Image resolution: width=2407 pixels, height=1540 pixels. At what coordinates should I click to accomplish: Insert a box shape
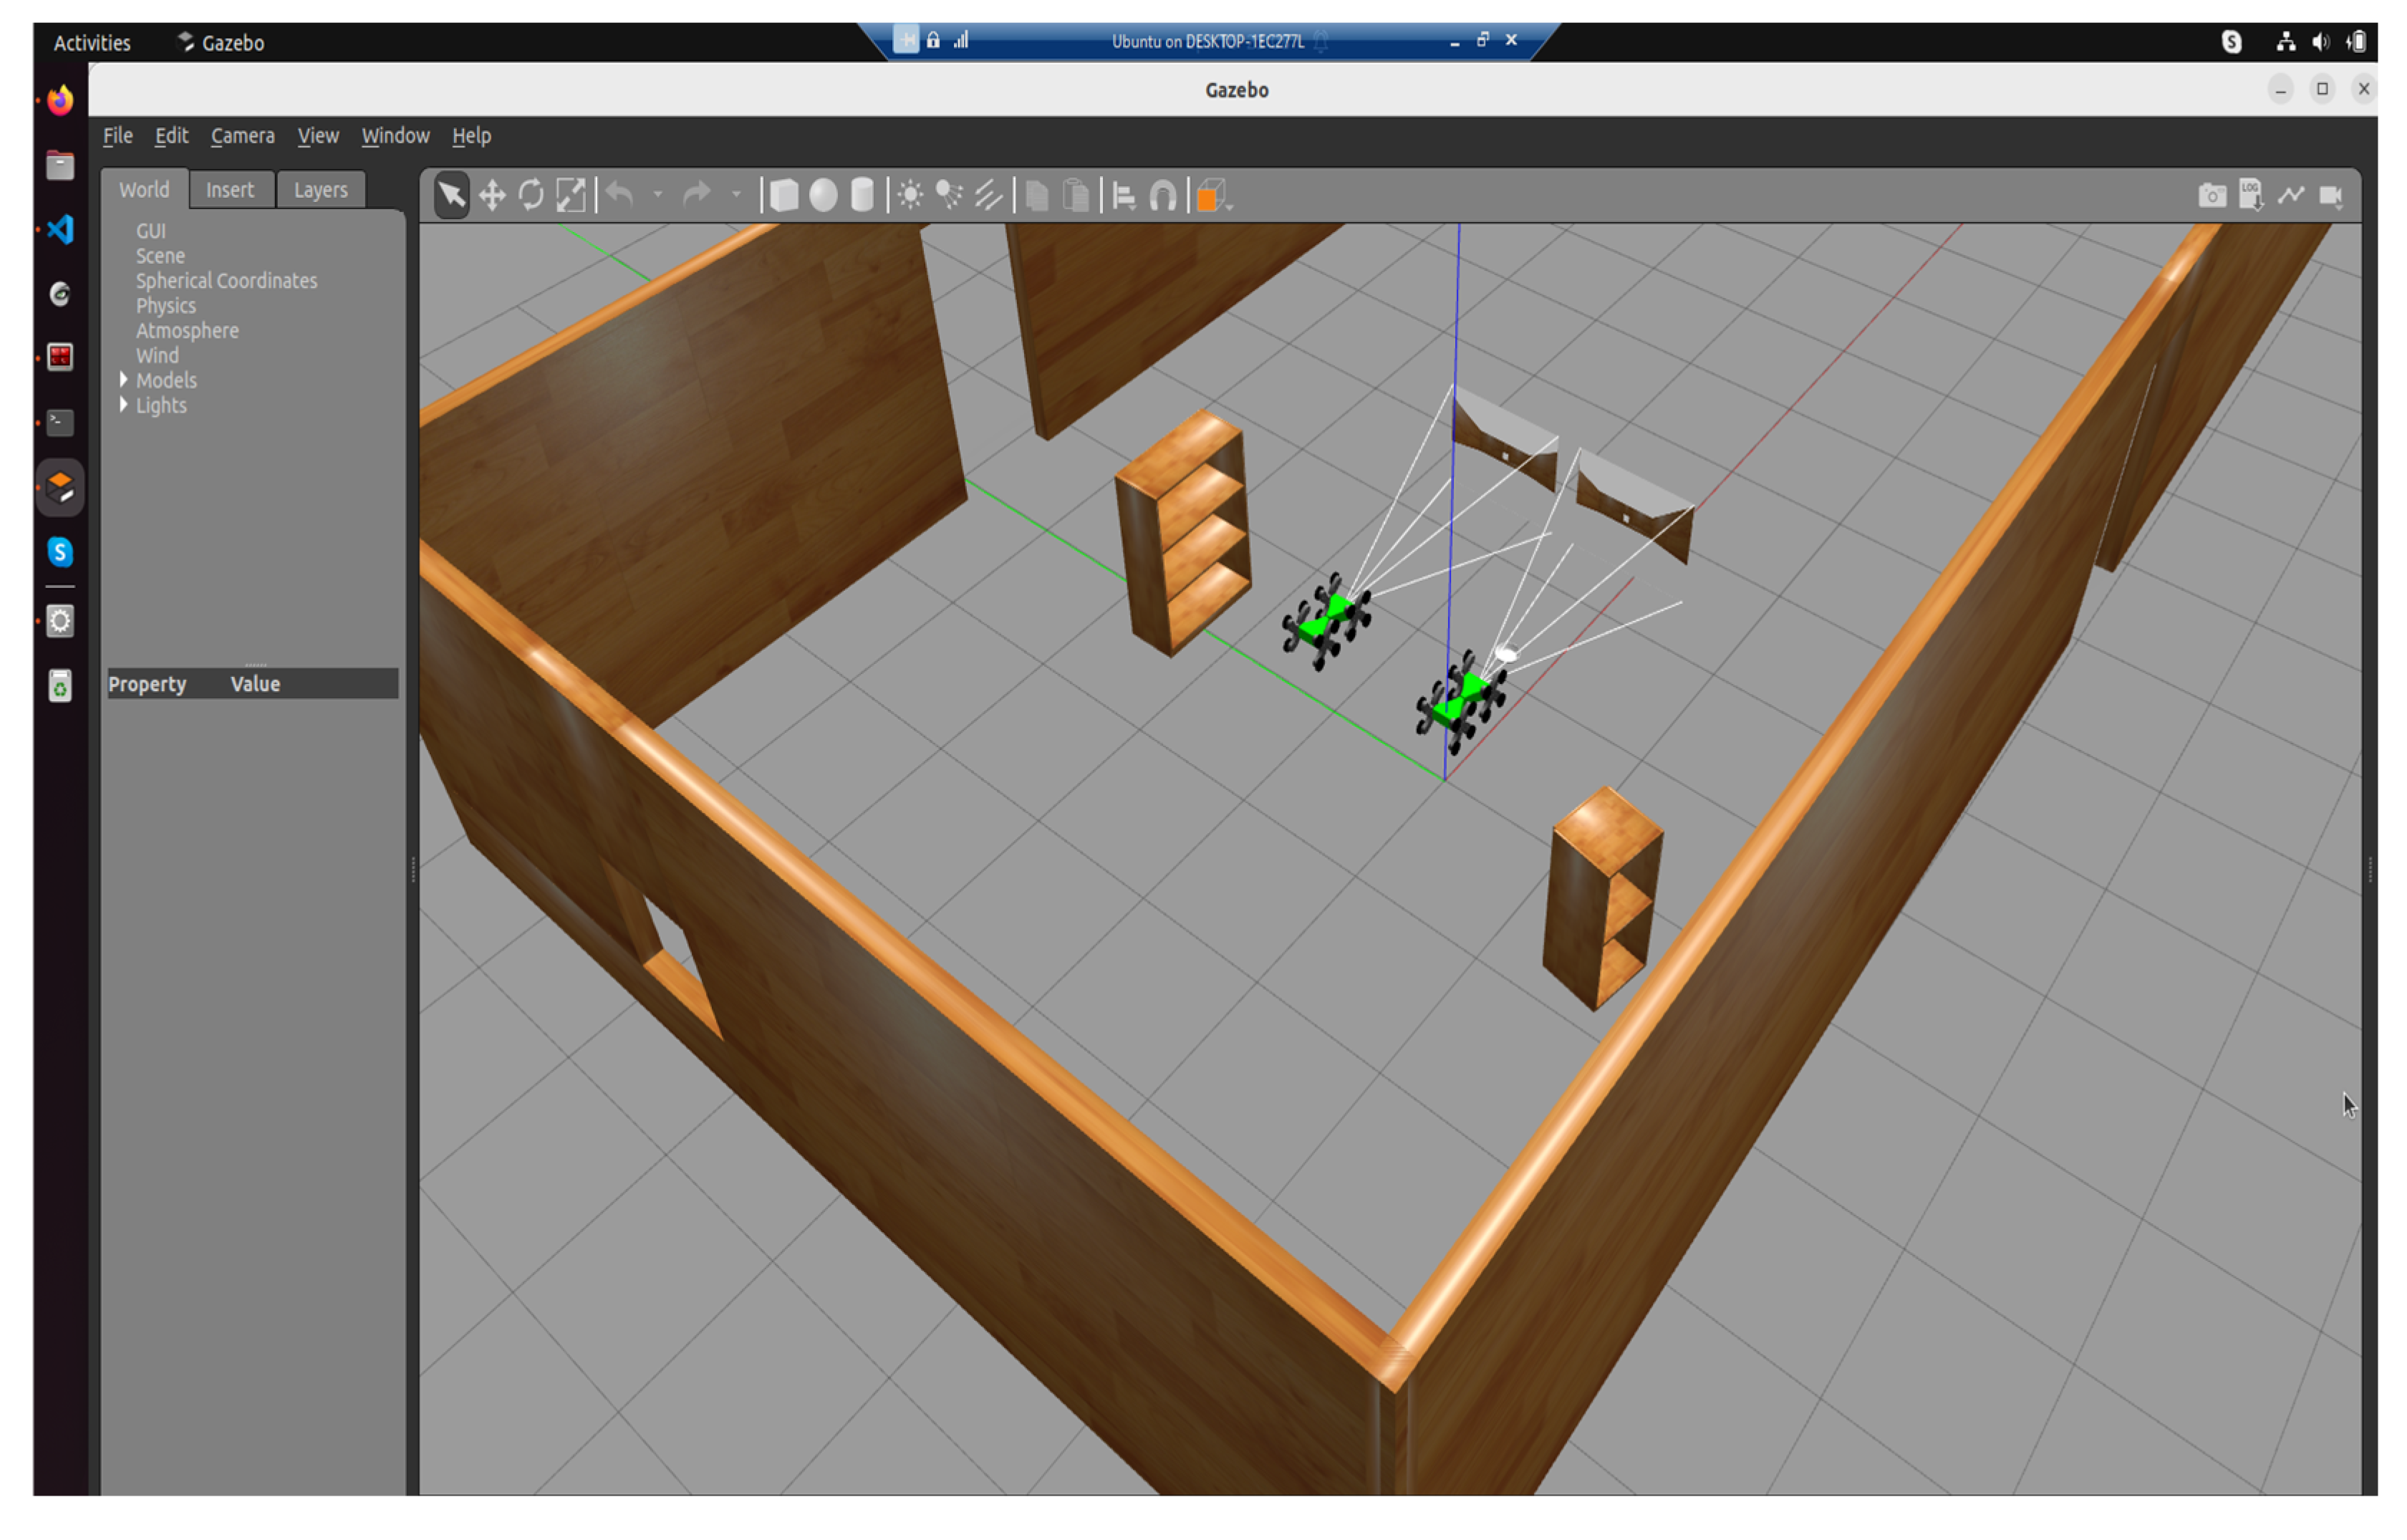click(x=785, y=195)
